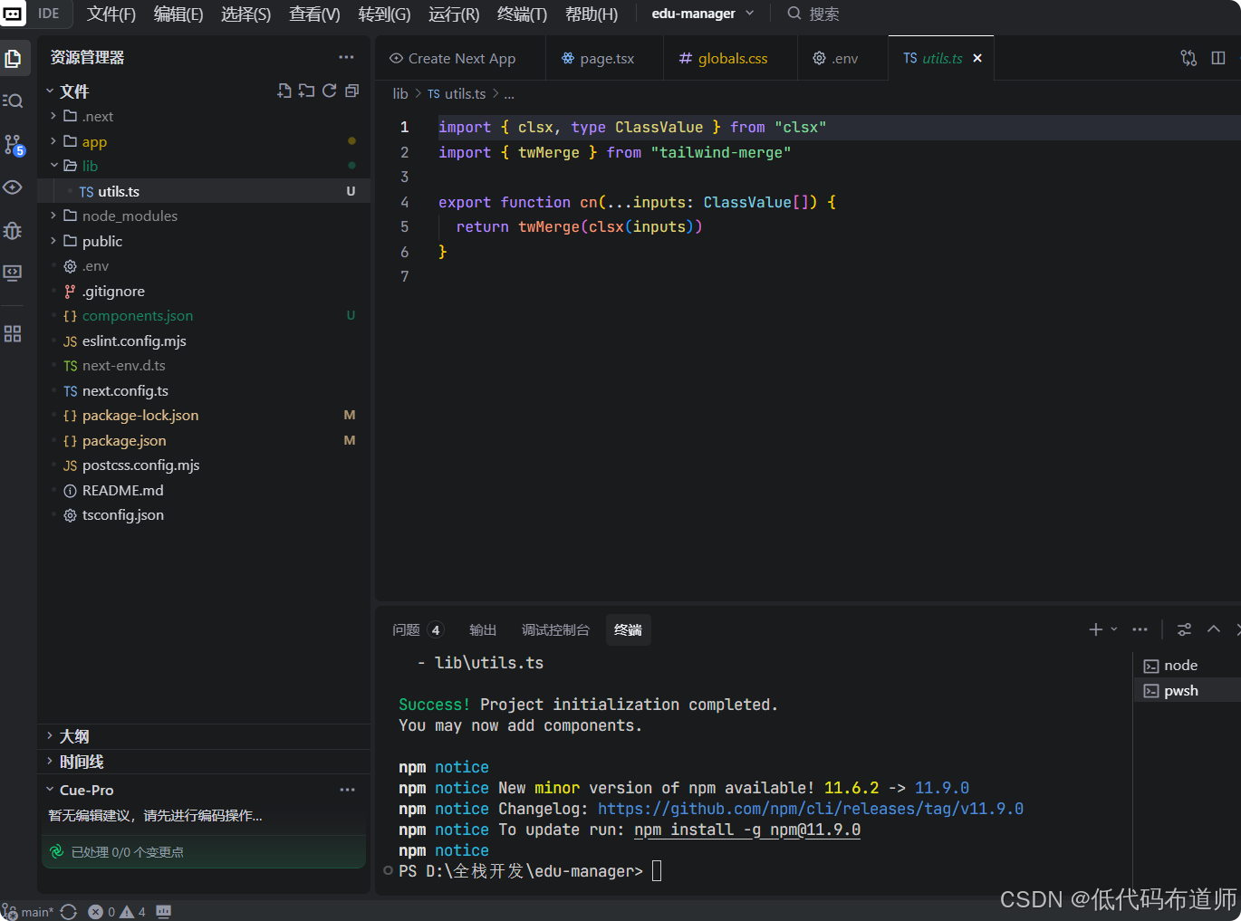This screenshot has width=1241, height=921.
Task: Open Cue-Pro panel more actions menu
Action: (347, 790)
